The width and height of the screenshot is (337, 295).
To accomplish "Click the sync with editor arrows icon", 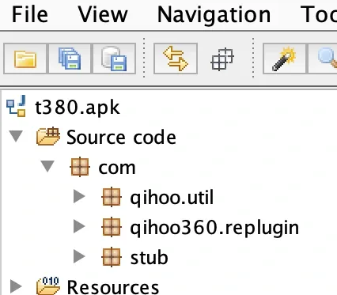I will coord(176,59).
